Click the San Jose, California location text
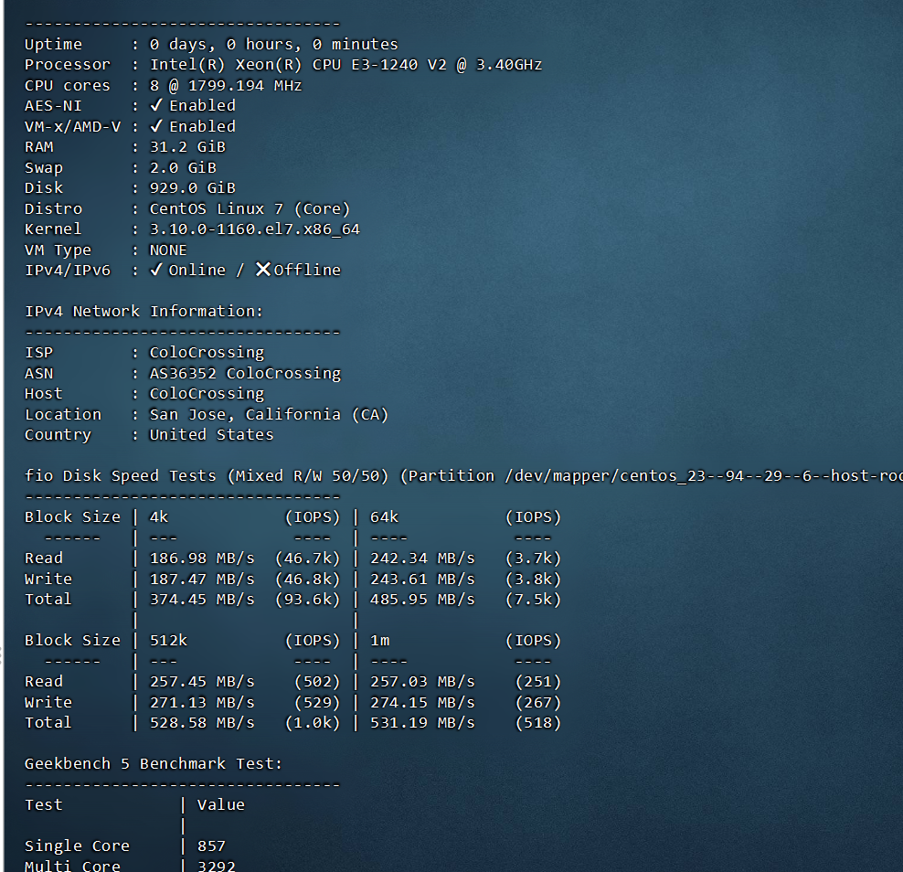The width and height of the screenshot is (903, 872). pos(269,414)
